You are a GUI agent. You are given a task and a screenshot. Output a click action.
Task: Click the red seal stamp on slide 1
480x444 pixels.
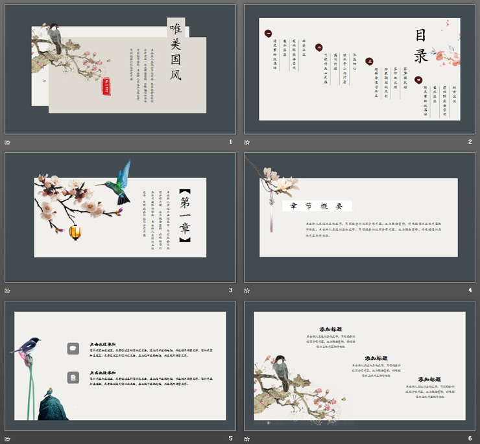pyautogui.click(x=107, y=86)
